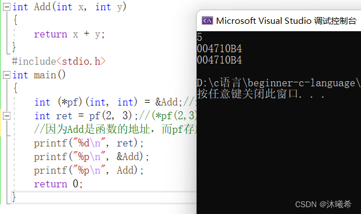This screenshot has height=214, width=361.
Task: Click the second 004710B4 address output
Action: coord(219,60)
